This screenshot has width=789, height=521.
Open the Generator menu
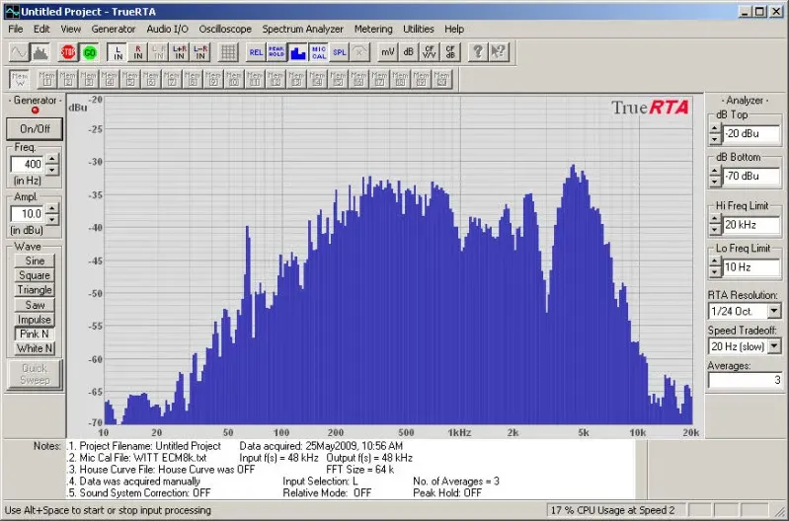point(114,30)
